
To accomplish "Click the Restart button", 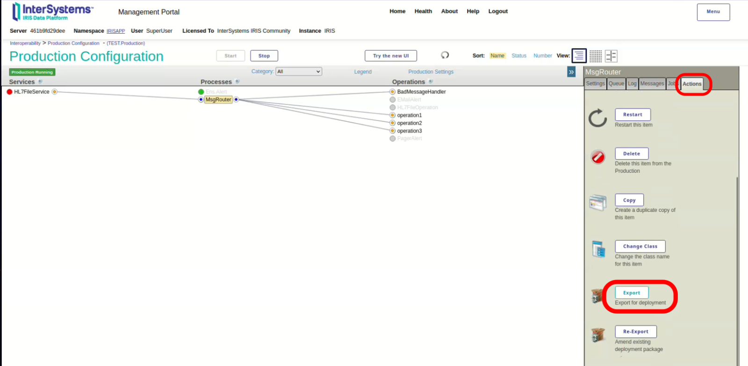I will (633, 114).
